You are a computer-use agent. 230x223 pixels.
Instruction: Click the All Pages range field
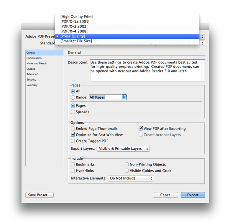point(106,97)
